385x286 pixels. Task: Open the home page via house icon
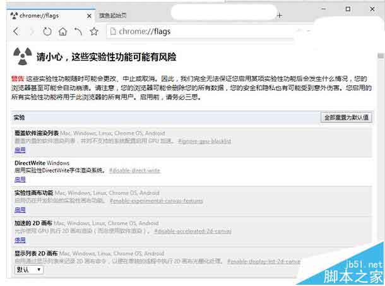[63, 32]
